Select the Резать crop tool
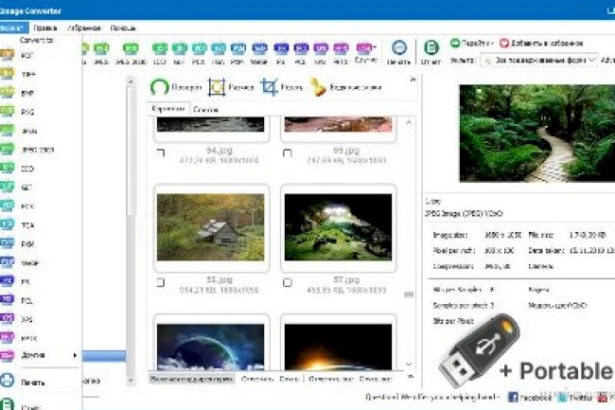Viewport: 615px width, 410px height. pyautogui.click(x=282, y=87)
